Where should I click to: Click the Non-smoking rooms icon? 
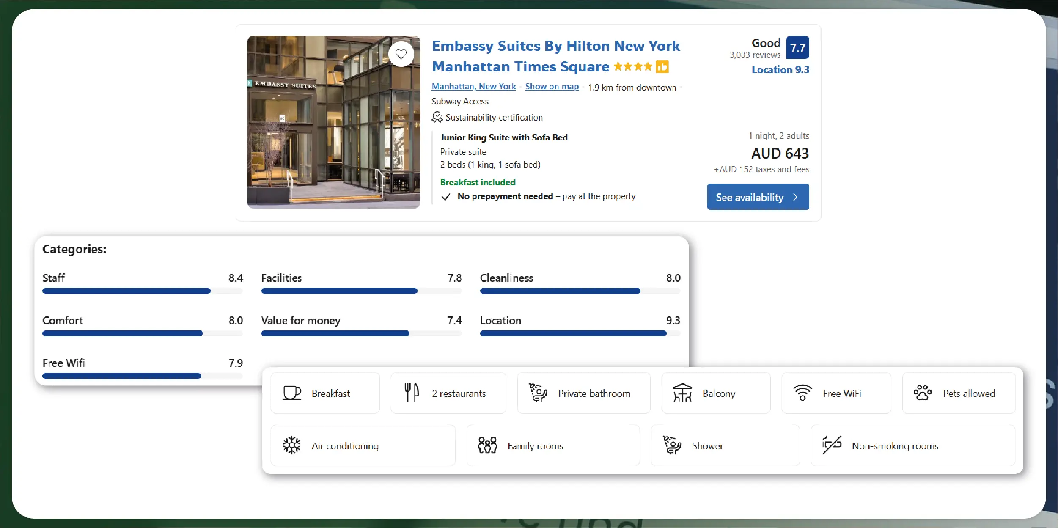coord(832,445)
